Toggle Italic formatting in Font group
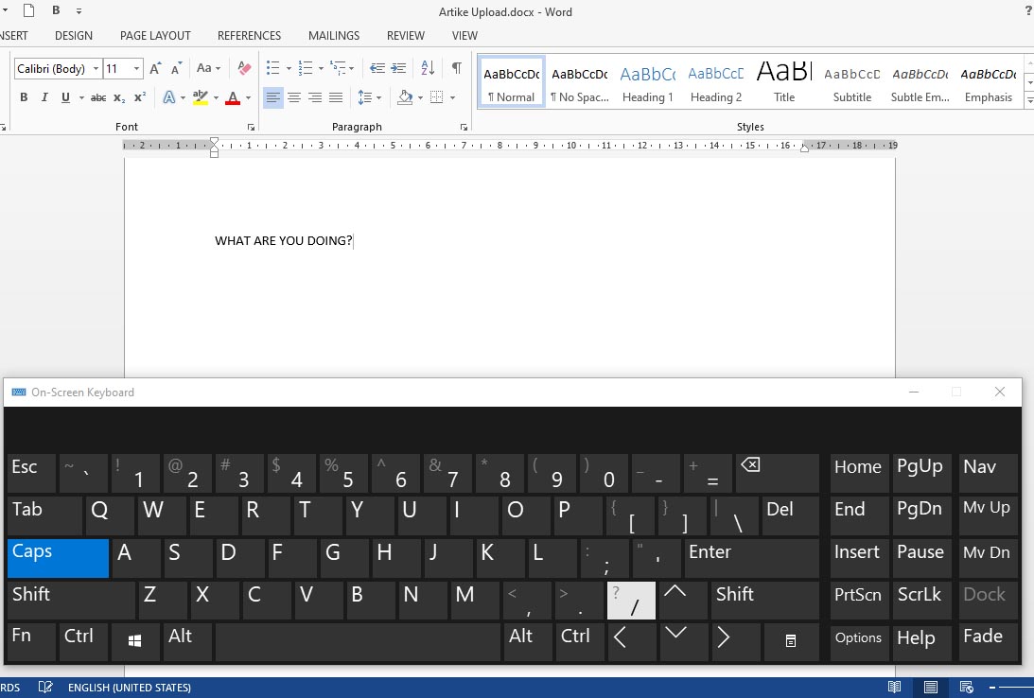 [44, 97]
